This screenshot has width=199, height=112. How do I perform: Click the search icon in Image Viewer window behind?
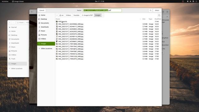coord(32,12)
